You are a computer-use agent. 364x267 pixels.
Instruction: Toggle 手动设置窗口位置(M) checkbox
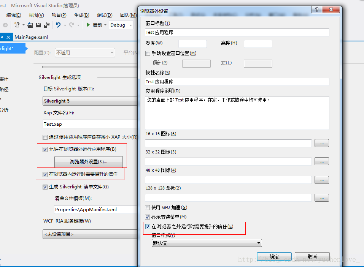[x=148, y=54]
